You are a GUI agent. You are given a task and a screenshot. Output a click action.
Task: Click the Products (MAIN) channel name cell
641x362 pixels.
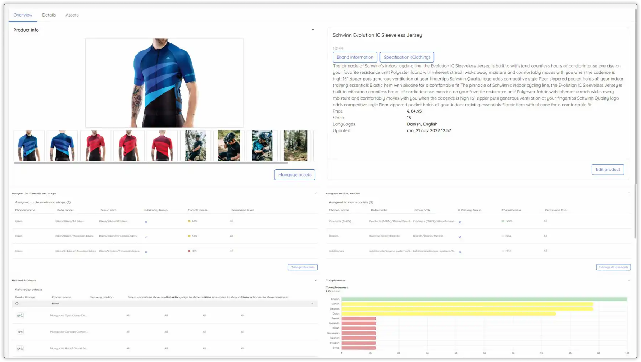340,221
